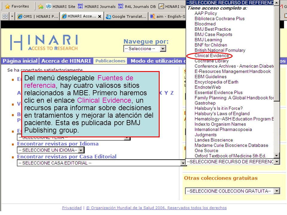Viewport: 287px width, 215px height.
Task: Select British National Formulary
Action: 220,50
